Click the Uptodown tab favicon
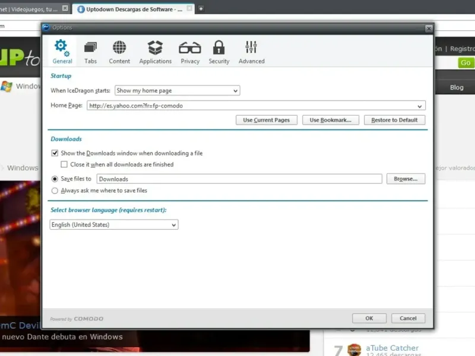The height and width of the screenshot is (356, 475). [x=81, y=9]
